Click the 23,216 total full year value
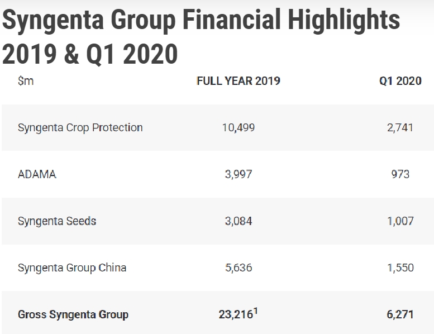The height and width of the screenshot is (334, 434). point(235,314)
